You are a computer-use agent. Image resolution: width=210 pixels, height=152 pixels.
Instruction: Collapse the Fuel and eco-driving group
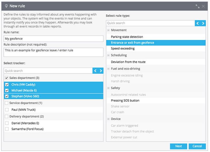108,69
